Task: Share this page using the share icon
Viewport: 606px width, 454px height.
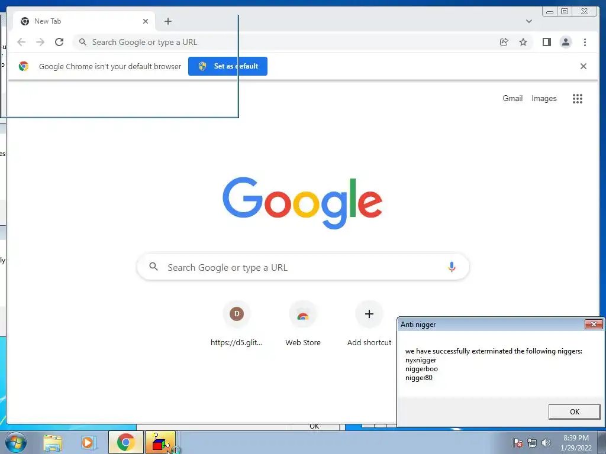Action: 504,42
